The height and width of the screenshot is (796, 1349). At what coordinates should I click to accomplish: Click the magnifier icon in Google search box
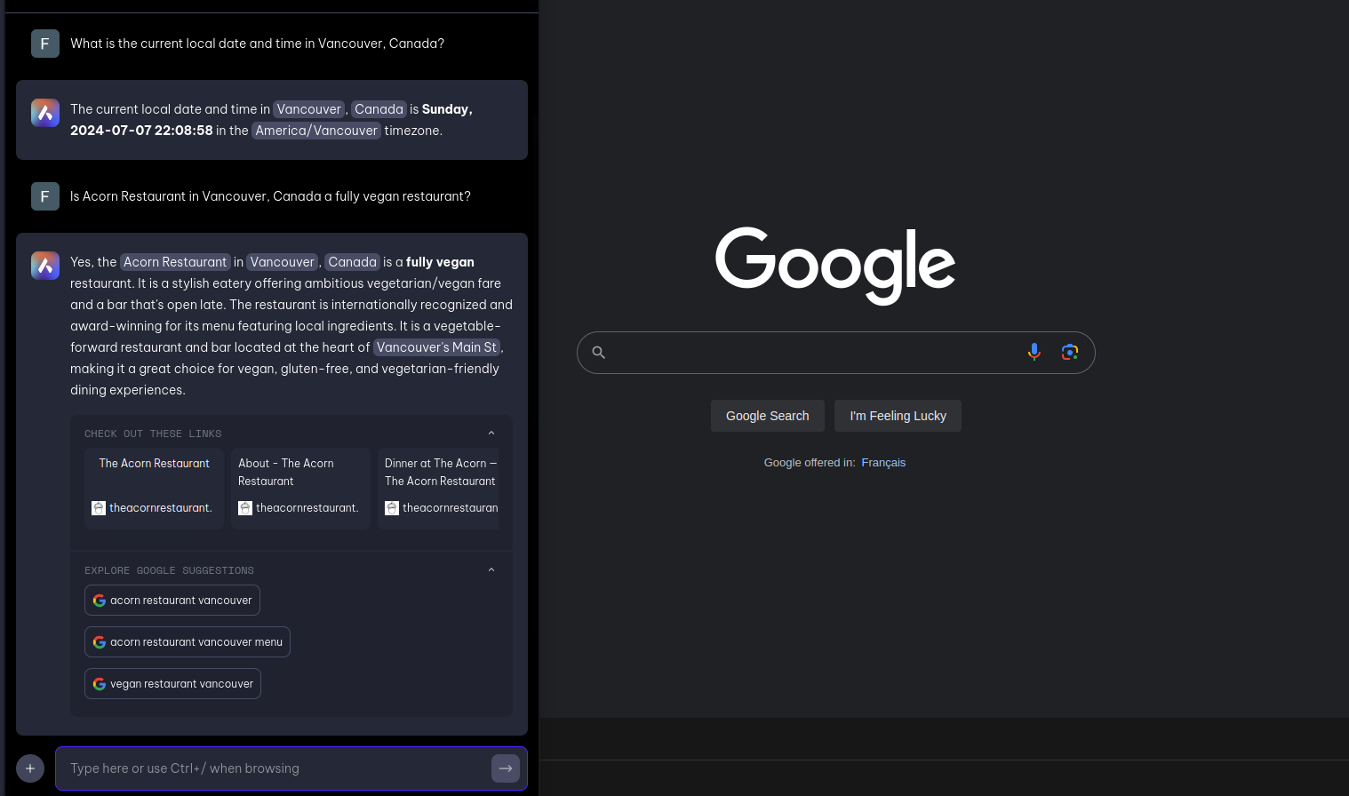pyautogui.click(x=599, y=353)
